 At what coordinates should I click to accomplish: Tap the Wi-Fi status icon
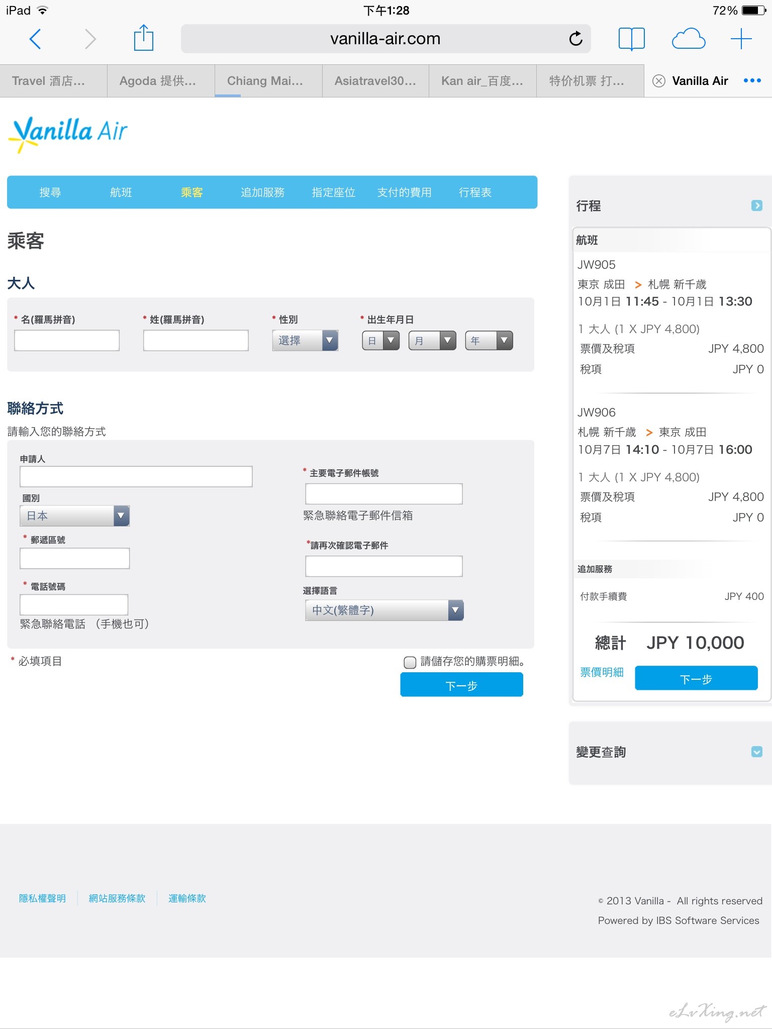pyautogui.click(x=43, y=10)
